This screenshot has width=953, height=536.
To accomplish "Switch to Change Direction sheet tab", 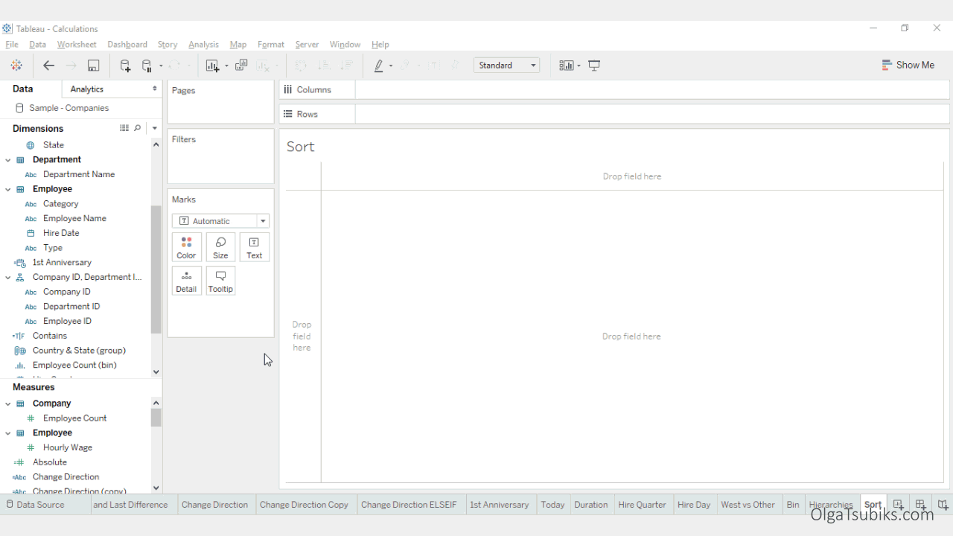I will 214,505.
